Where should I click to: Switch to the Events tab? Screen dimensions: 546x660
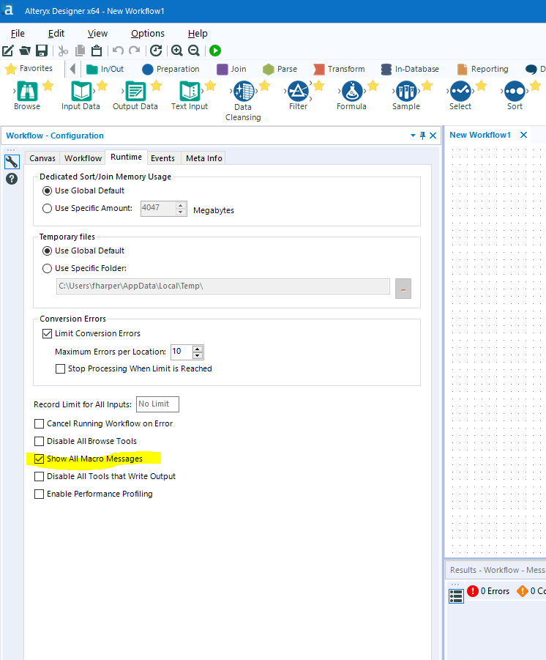click(x=162, y=158)
